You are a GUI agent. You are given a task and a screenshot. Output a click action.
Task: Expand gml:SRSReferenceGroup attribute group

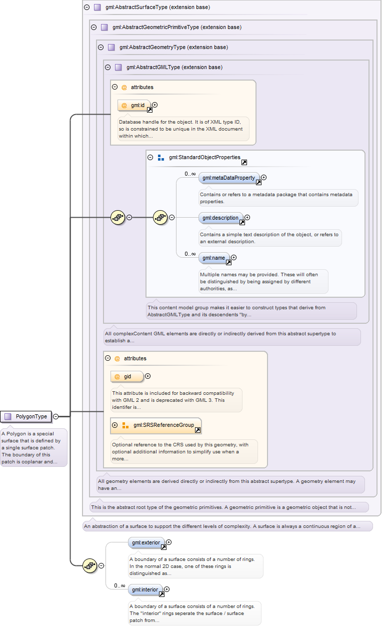(115, 425)
